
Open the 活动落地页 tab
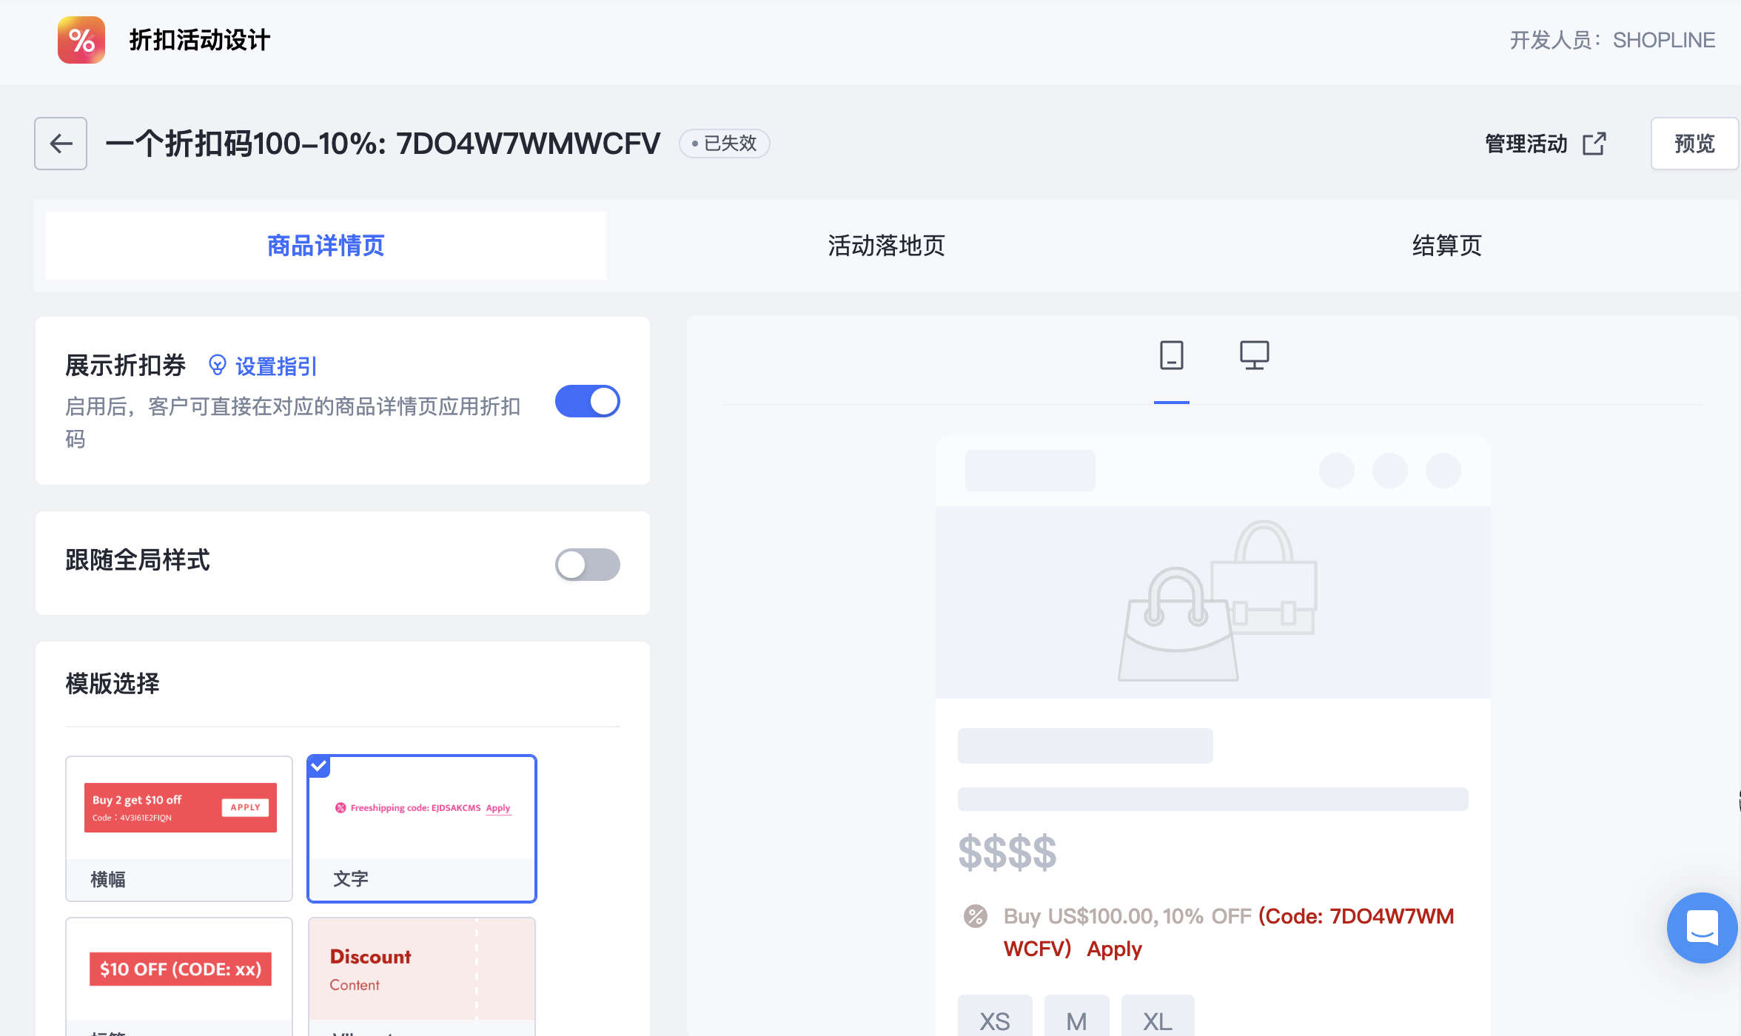pyautogui.click(x=886, y=246)
